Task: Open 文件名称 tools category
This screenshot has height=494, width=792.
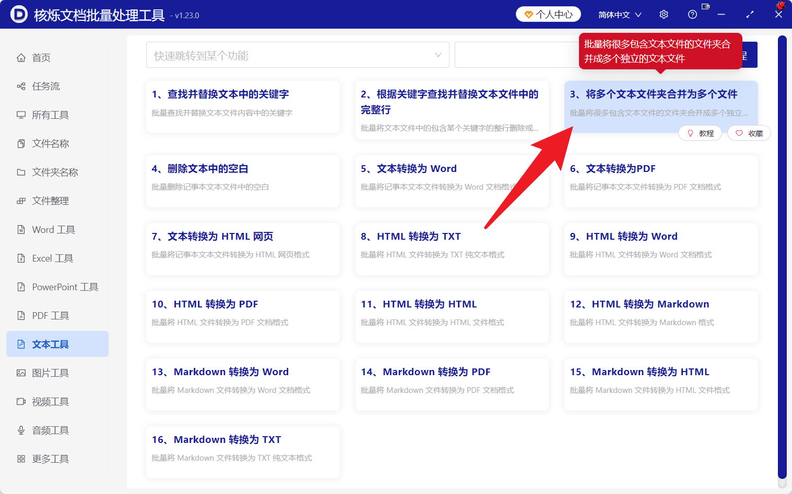Action: click(57, 144)
